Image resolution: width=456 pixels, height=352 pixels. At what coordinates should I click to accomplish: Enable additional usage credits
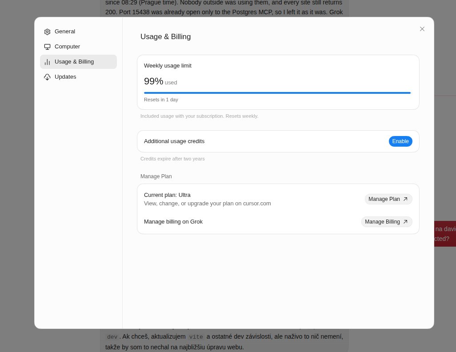click(400, 141)
